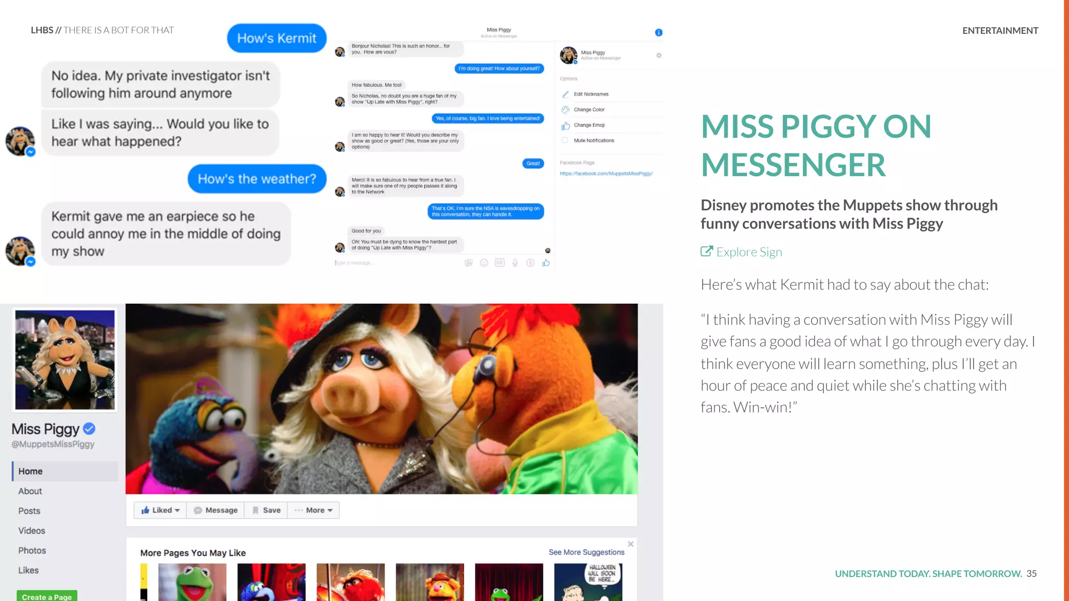Click Miss Piggy avatar in the options panel

[x=568, y=55]
